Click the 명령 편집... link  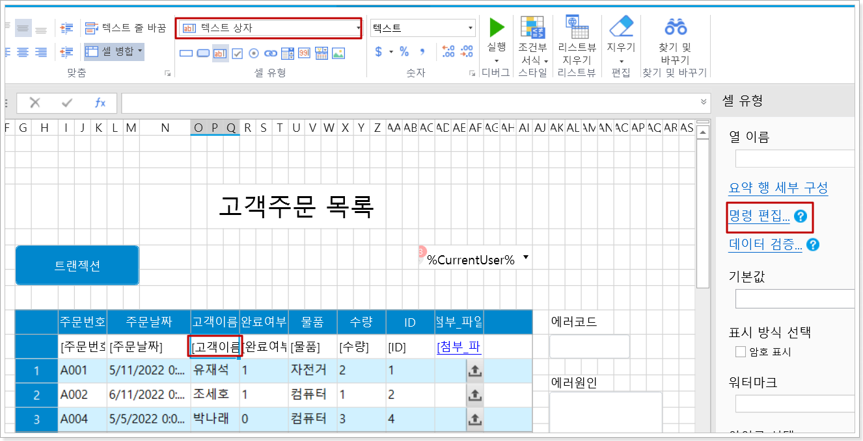click(x=759, y=217)
